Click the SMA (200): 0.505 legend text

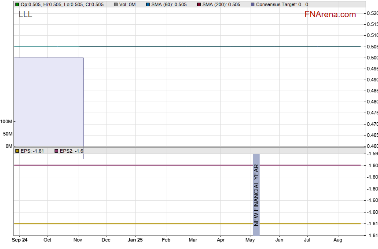pyautogui.click(x=221, y=4)
